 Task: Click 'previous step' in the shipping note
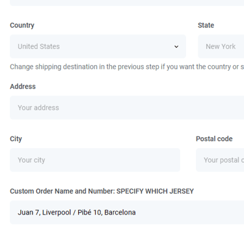click(137, 67)
